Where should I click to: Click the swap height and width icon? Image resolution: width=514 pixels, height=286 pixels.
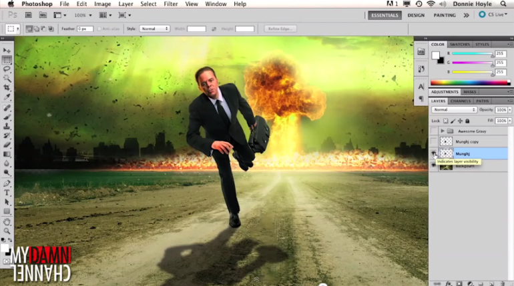coord(214,29)
